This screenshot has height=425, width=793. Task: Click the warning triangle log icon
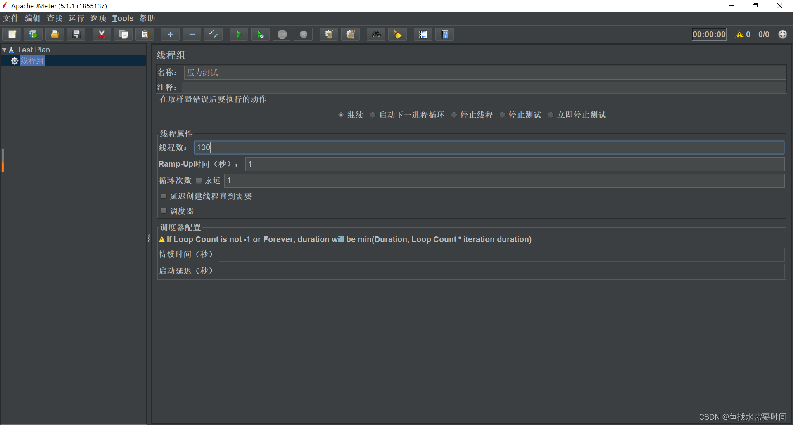[x=739, y=34]
